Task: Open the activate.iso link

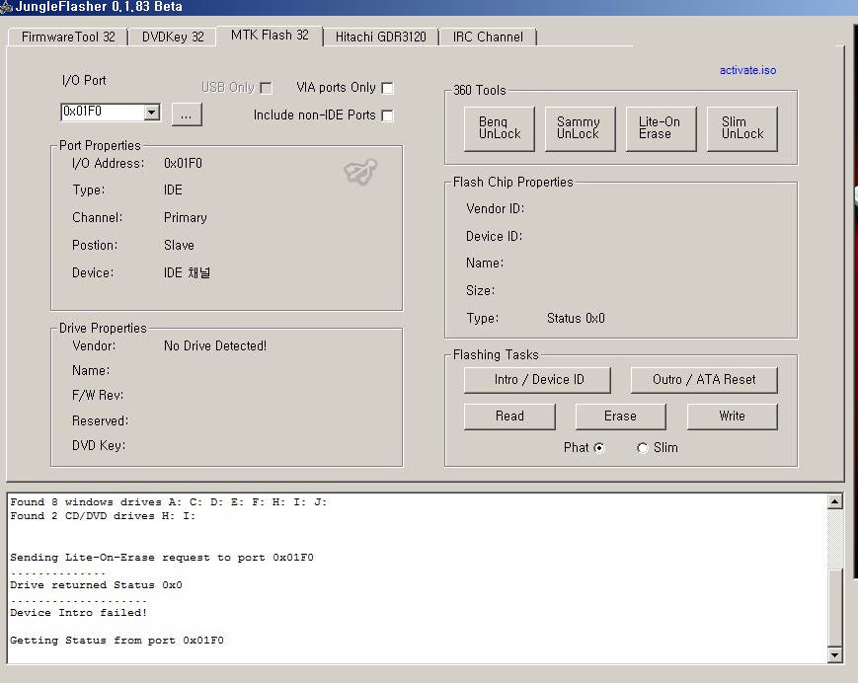Action: (x=747, y=70)
